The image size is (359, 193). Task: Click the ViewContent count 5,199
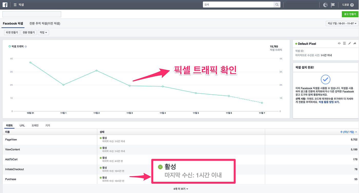click(x=354, y=150)
